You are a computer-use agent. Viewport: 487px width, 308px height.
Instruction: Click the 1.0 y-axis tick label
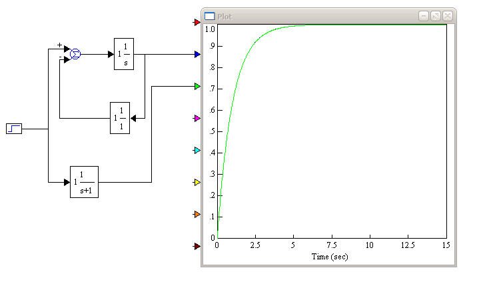point(210,29)
